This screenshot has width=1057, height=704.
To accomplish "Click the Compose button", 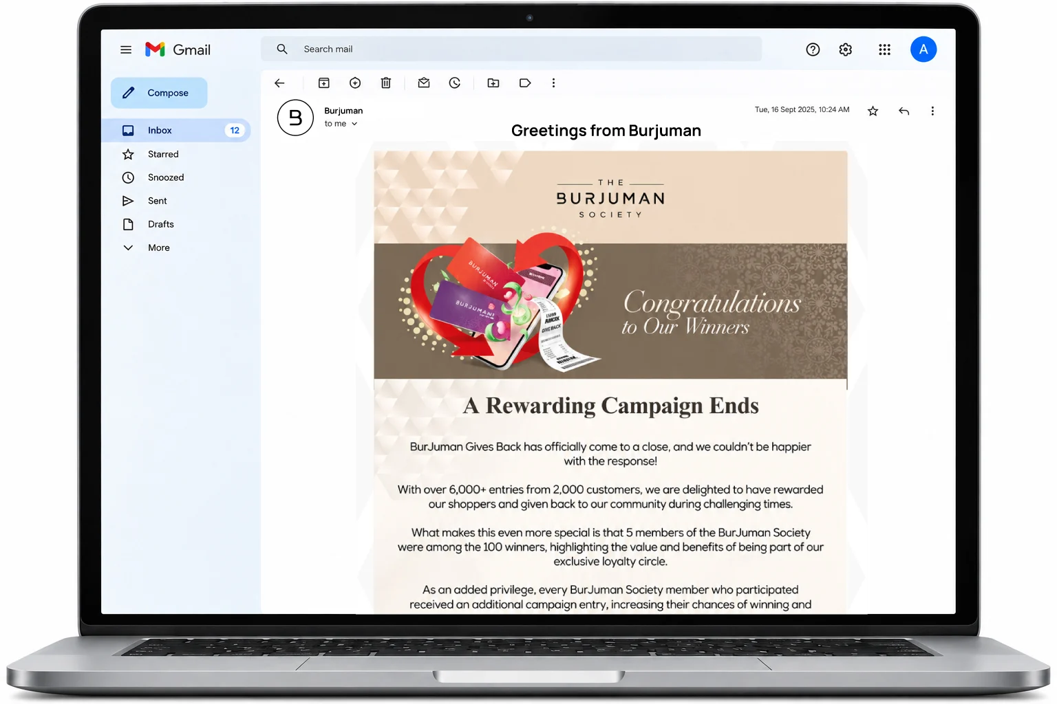I will coord(159,93).
